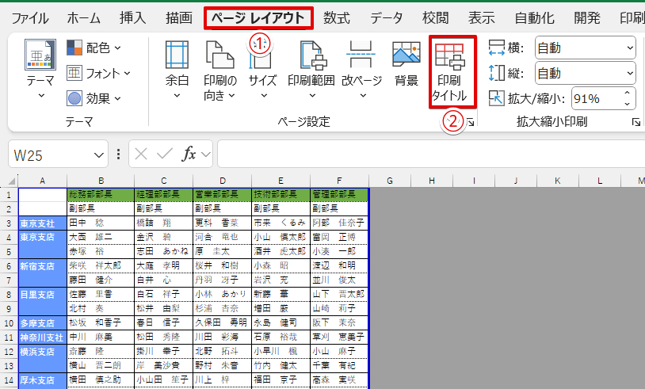The height and width of the screenshot is (389, 645).
Task: Click the cell 営業部部長
Action: click(222, 195)
